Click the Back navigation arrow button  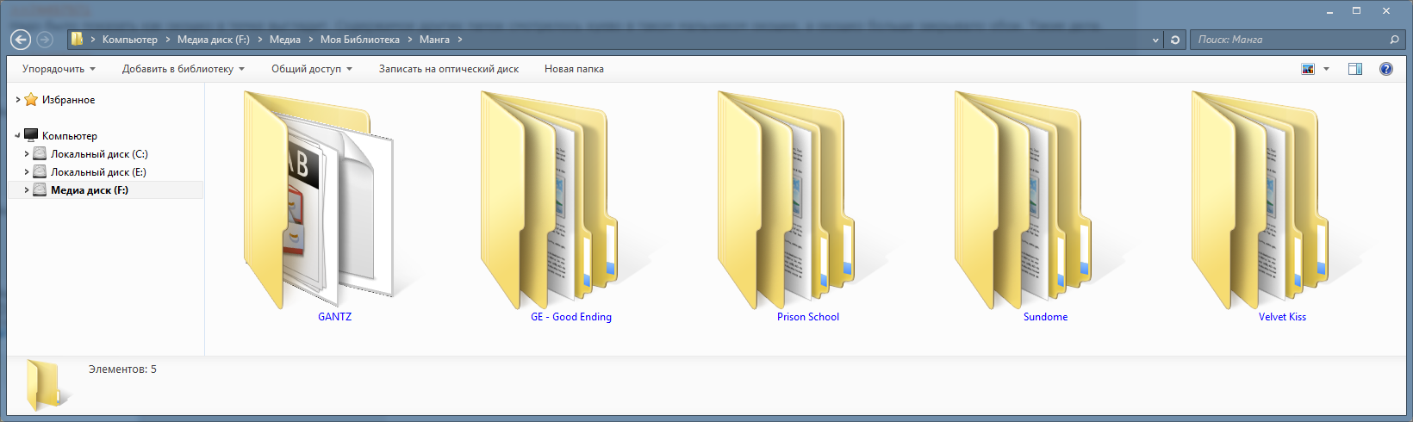(21, 40)
